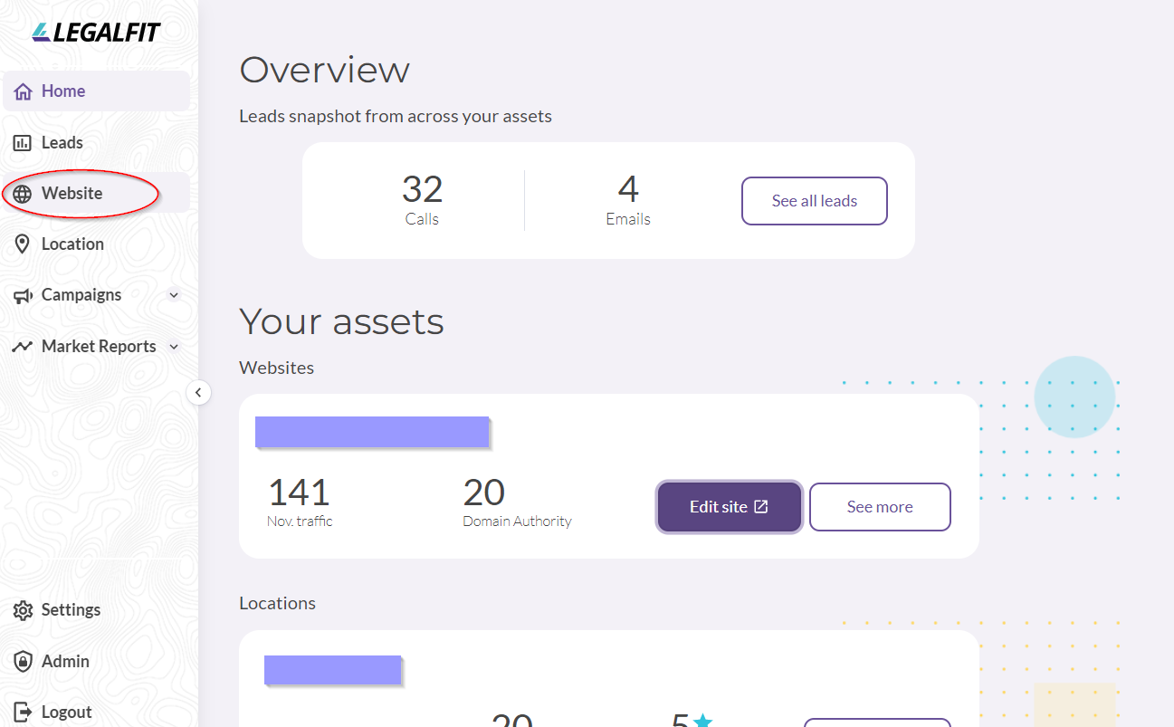Click the Market Reports trend icon
The height and width of the screenshot is (727, 1174).
coord(23,347)
